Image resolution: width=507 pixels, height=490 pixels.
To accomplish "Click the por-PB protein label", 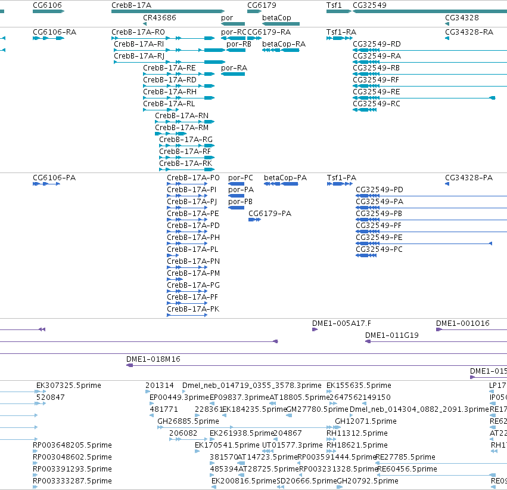I will (240, 202).
